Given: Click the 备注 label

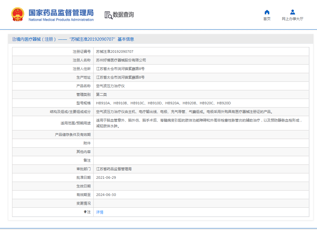Looking at the screenshot, I should point(87,160).
